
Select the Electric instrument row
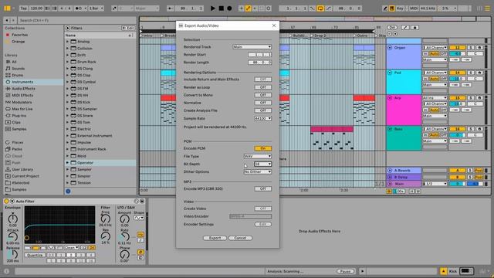100,129
